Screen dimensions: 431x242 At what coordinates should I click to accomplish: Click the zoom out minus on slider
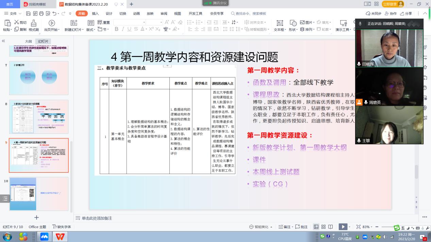click(378, 227)
